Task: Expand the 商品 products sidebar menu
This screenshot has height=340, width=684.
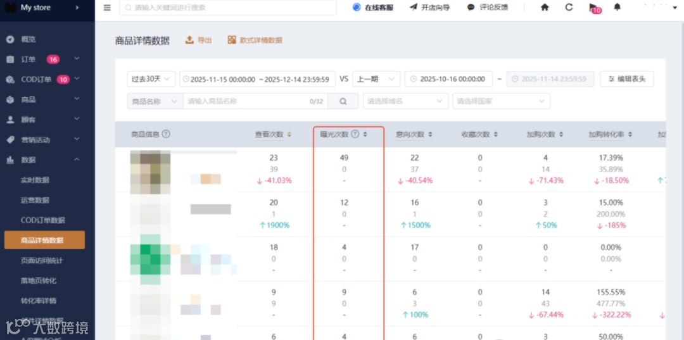Action: 77,99
